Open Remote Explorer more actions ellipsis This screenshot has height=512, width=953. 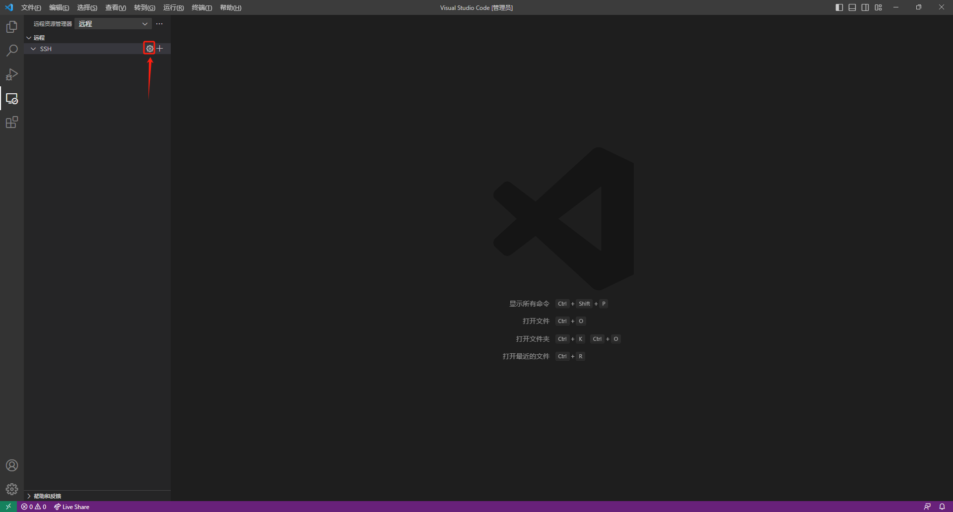[159, 24]
